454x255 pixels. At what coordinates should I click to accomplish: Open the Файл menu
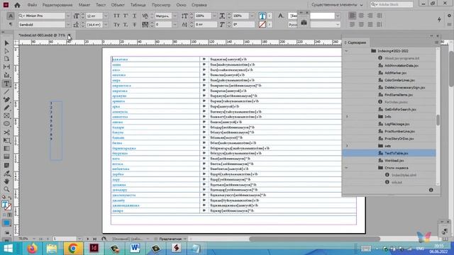point(32,5)
